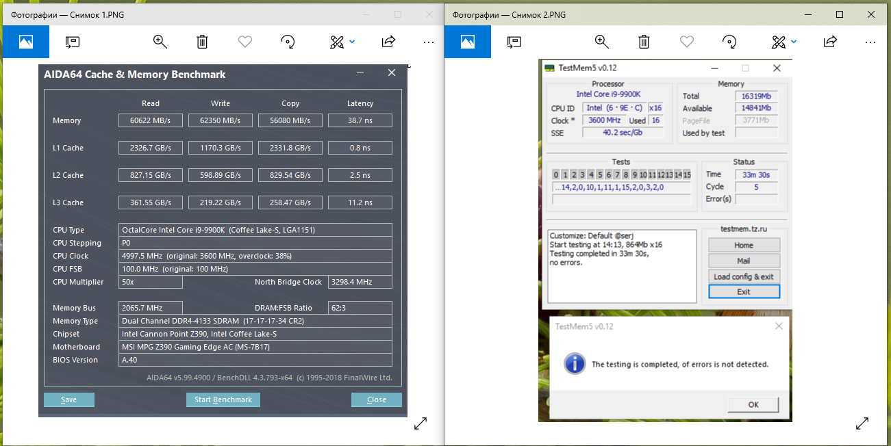Click TestMem5 Available value 14841Mb

(757, 108)
